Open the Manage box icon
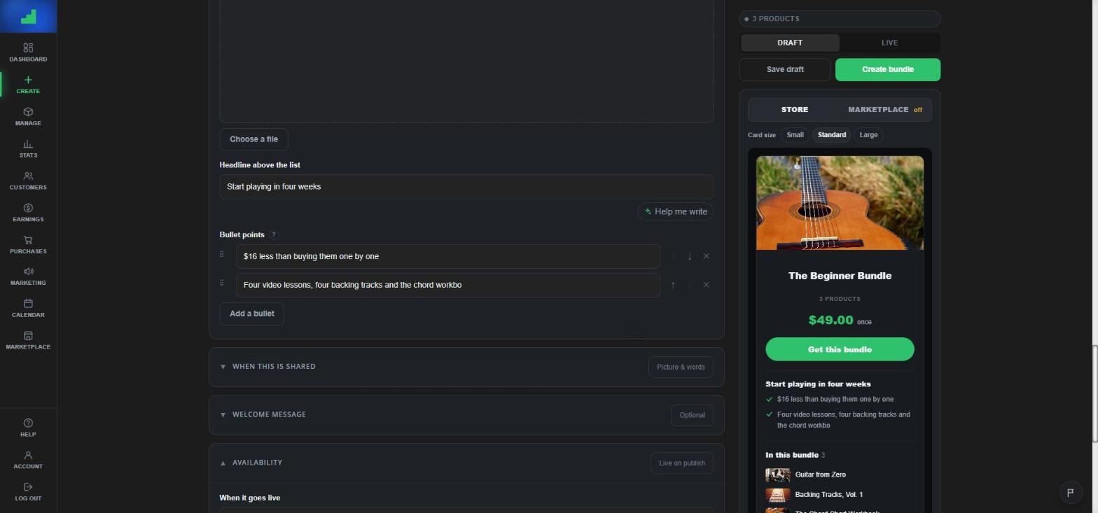 coord(28,112)
